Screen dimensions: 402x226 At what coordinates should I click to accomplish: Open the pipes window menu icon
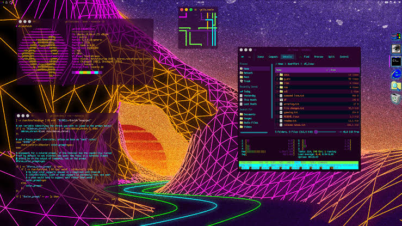click(195, 10)
